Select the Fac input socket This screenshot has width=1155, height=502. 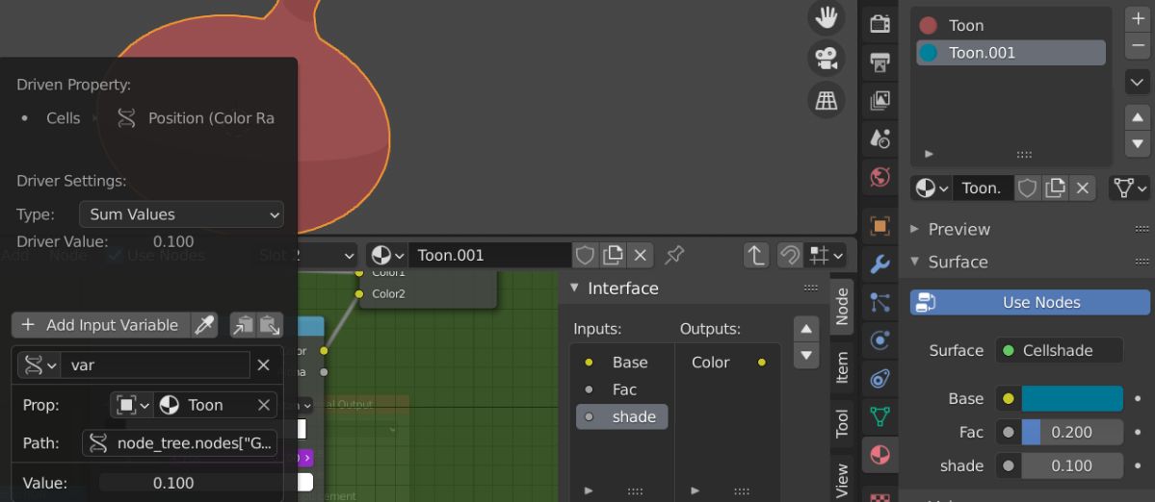621,389
